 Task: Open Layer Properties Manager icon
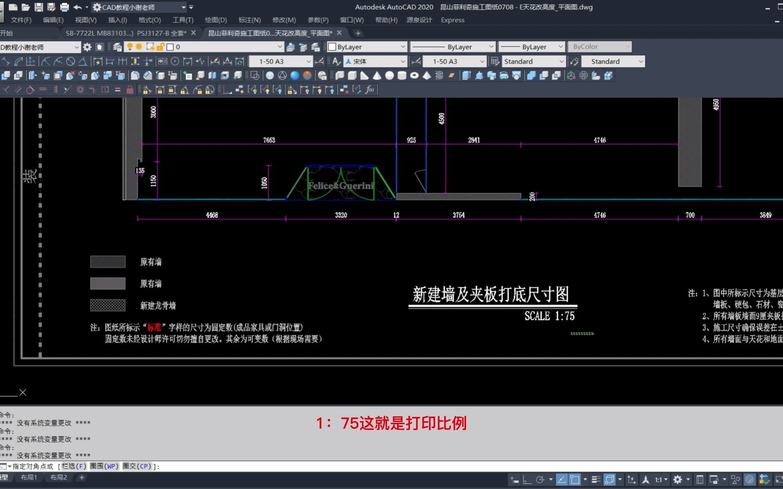coord(117,47)
